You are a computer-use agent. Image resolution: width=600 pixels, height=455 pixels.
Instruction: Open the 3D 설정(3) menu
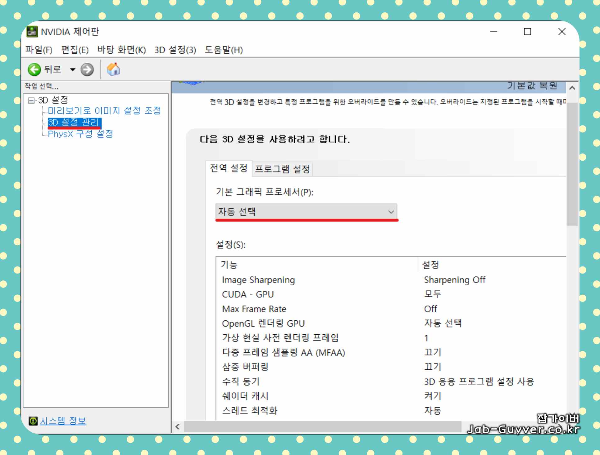coord(175,50)
